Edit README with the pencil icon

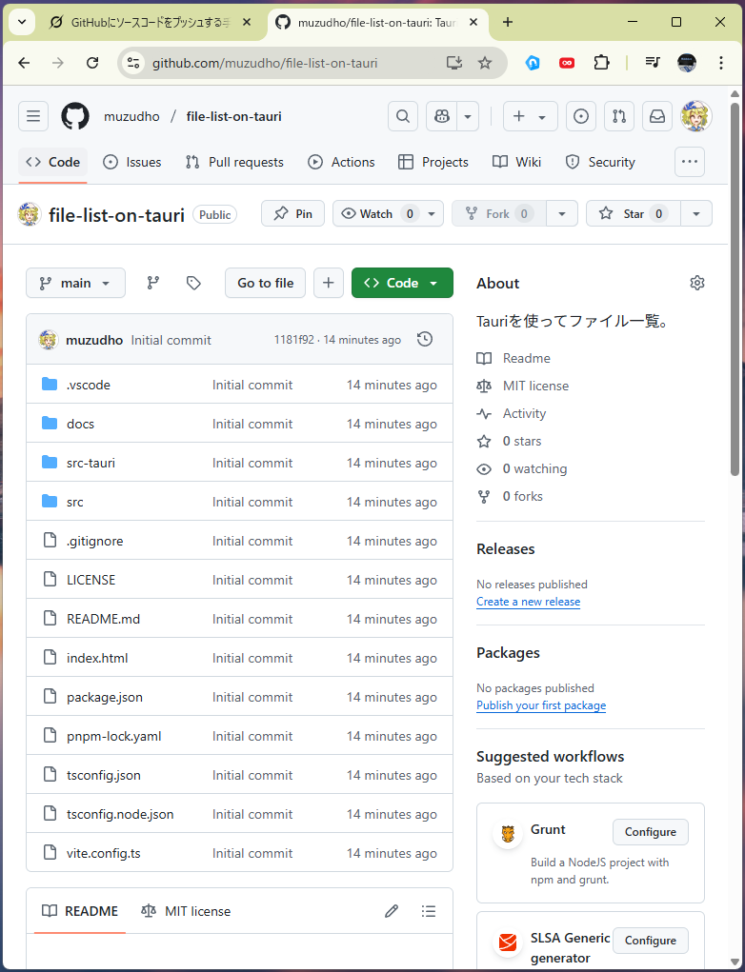click(392, 911)
